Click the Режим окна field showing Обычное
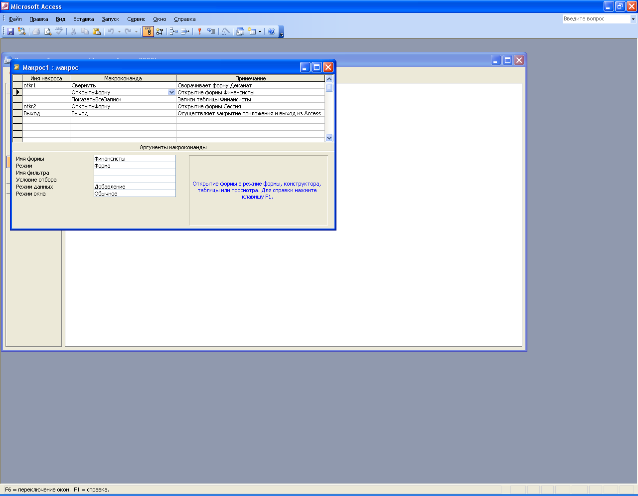 point(135,194)
